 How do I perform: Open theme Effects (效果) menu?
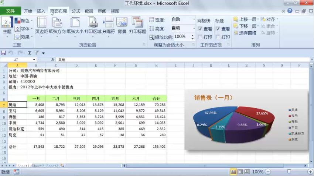[23, 37]
